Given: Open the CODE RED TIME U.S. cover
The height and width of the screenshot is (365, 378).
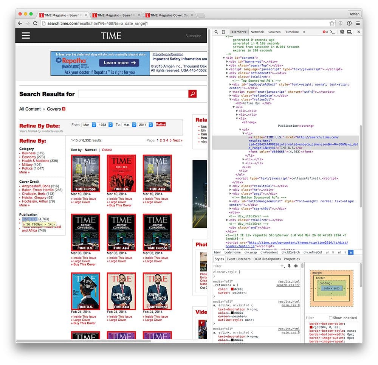Looking at the screenshot, I should (x=121, y=173).
